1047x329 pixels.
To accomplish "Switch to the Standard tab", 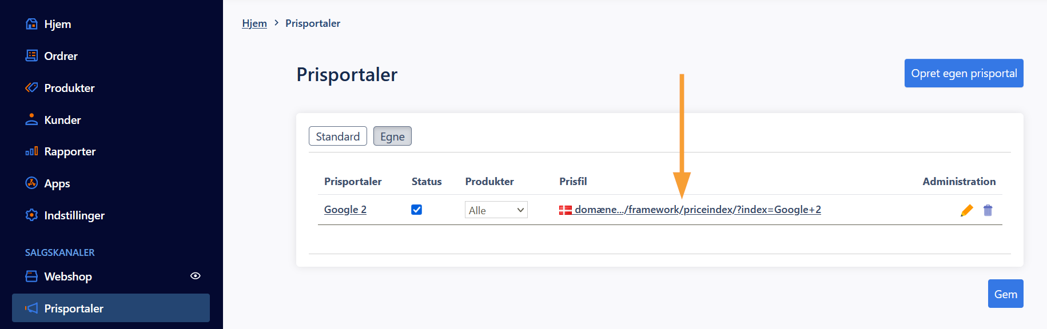I will [x=338, y=136].
